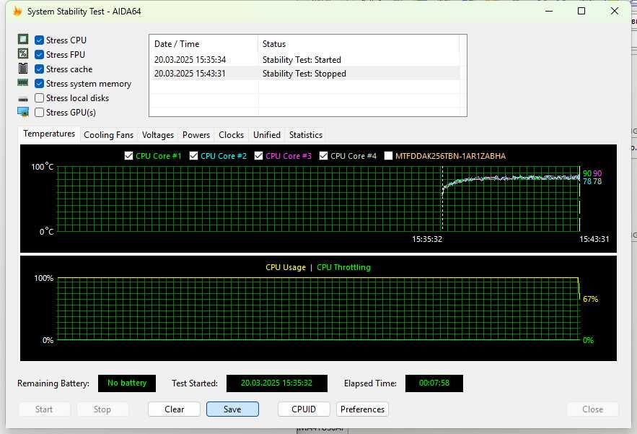Toggle CPU Core #1 graph checkbox
637x434 pixels.
(129, 156)
